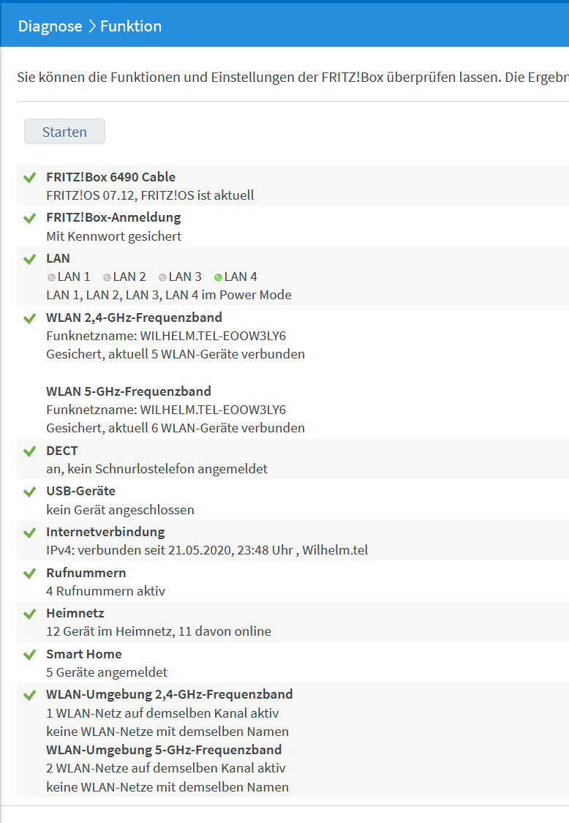The height and width of the screenshot is (823, 569).
Task: Click '2 WLAN-Netze auf demselben Kanal aktiv'
Action: point(166,768)
